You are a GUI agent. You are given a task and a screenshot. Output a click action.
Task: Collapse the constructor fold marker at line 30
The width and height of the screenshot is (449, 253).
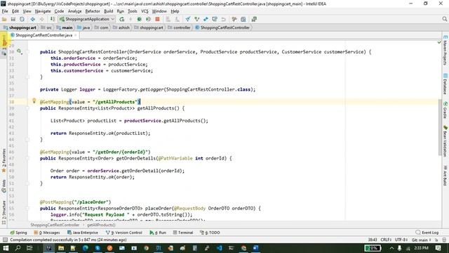[27, 52]
